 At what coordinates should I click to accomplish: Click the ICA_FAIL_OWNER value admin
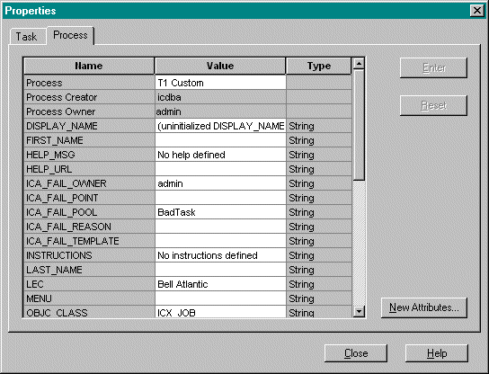[x=220, y=183]
